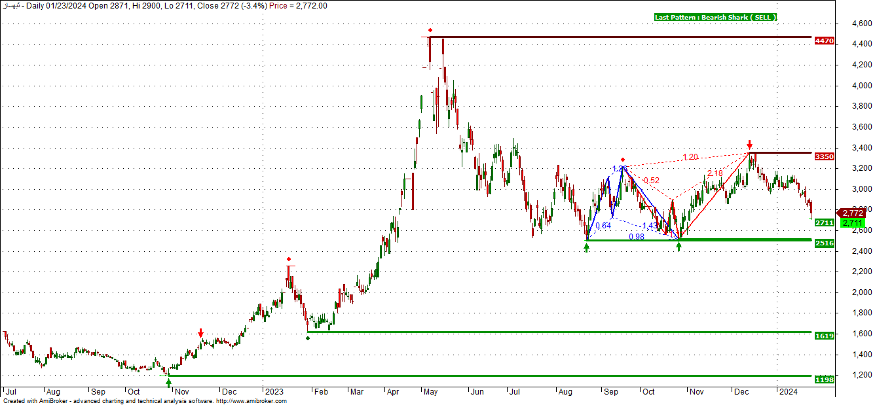
Task: Click red diamond marker above May peak
Action: (x=430, y=30)
